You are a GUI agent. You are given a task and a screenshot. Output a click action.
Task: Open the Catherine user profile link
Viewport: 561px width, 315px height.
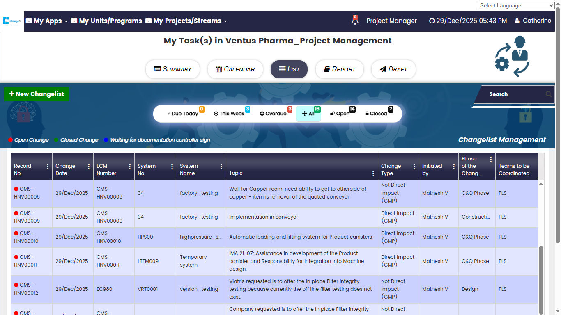click(533, 21)
